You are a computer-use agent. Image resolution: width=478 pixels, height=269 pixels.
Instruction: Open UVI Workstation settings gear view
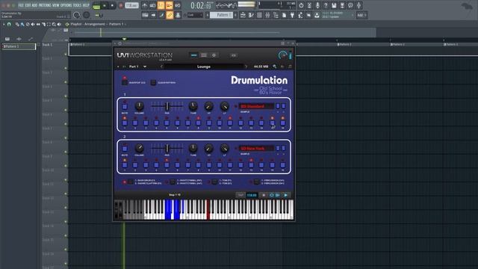[x=214, y=55]
